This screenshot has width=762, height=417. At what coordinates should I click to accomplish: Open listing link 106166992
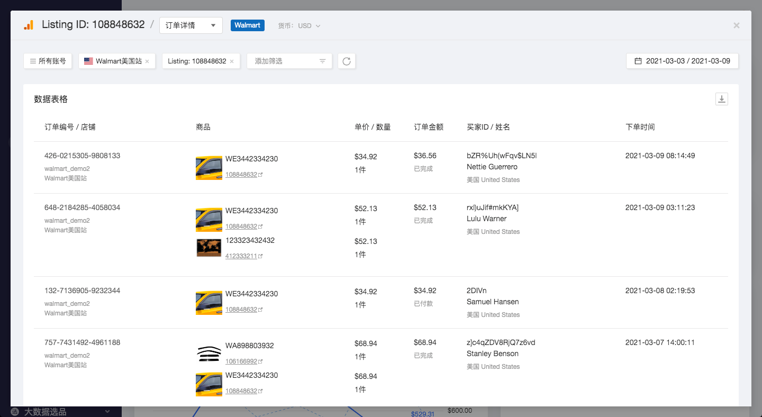click(x=241, y=361)
